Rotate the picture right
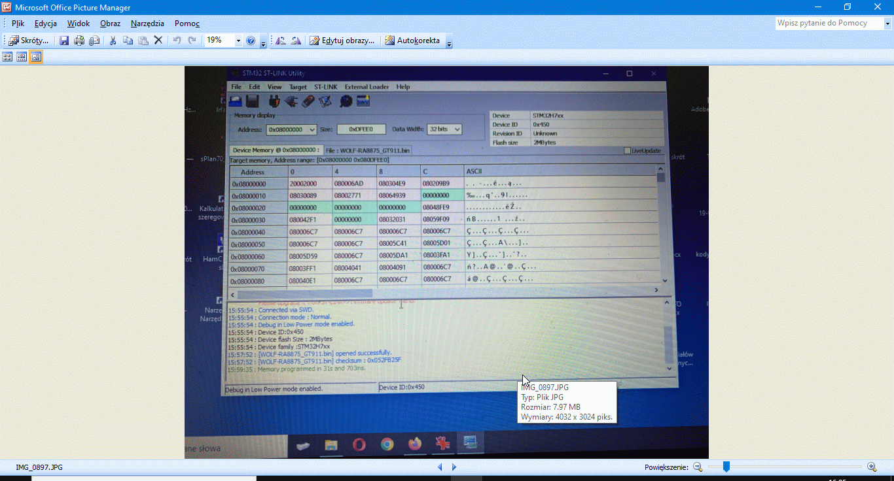 point(296,41)
